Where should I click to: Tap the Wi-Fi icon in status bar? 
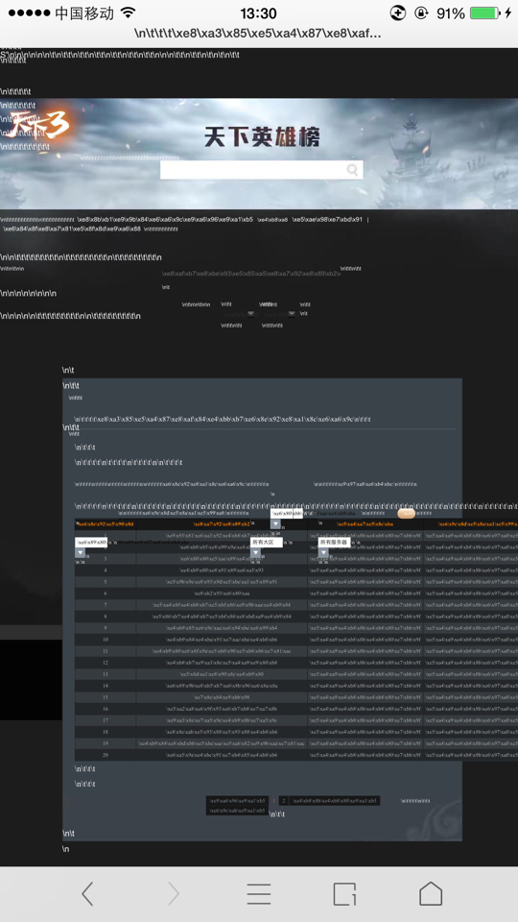(x=127, y=12)
